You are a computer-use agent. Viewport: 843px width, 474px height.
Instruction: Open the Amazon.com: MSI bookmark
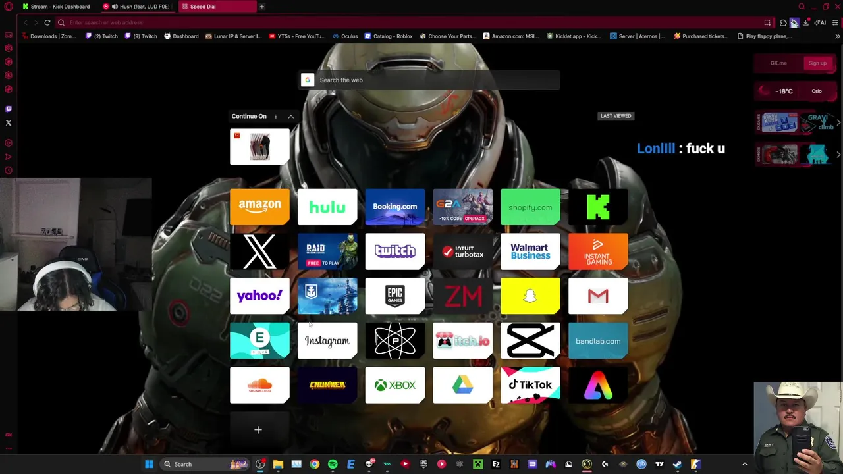pyautogui.click(x=511, y=36)
